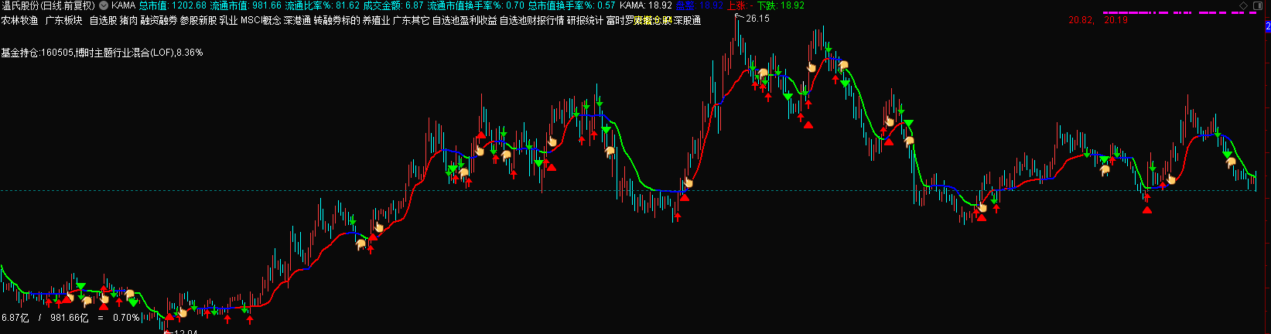Screen dimensions: 1271x334
Task: Click the 6.87亿 / 981.66亿 turnover ratio text
Action: click(70, 318)
